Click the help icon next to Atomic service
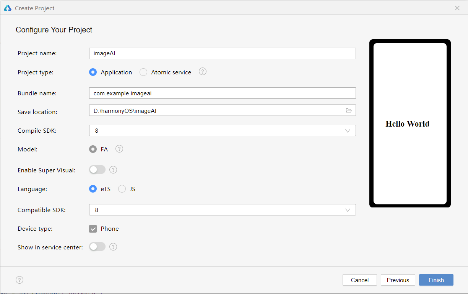 coord(203,72)
